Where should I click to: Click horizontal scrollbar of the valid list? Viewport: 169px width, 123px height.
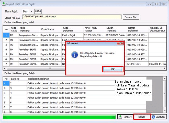[50, 68]
